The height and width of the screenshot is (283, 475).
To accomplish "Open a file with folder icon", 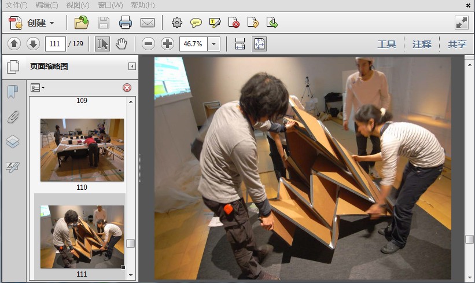I will (82, 23).
